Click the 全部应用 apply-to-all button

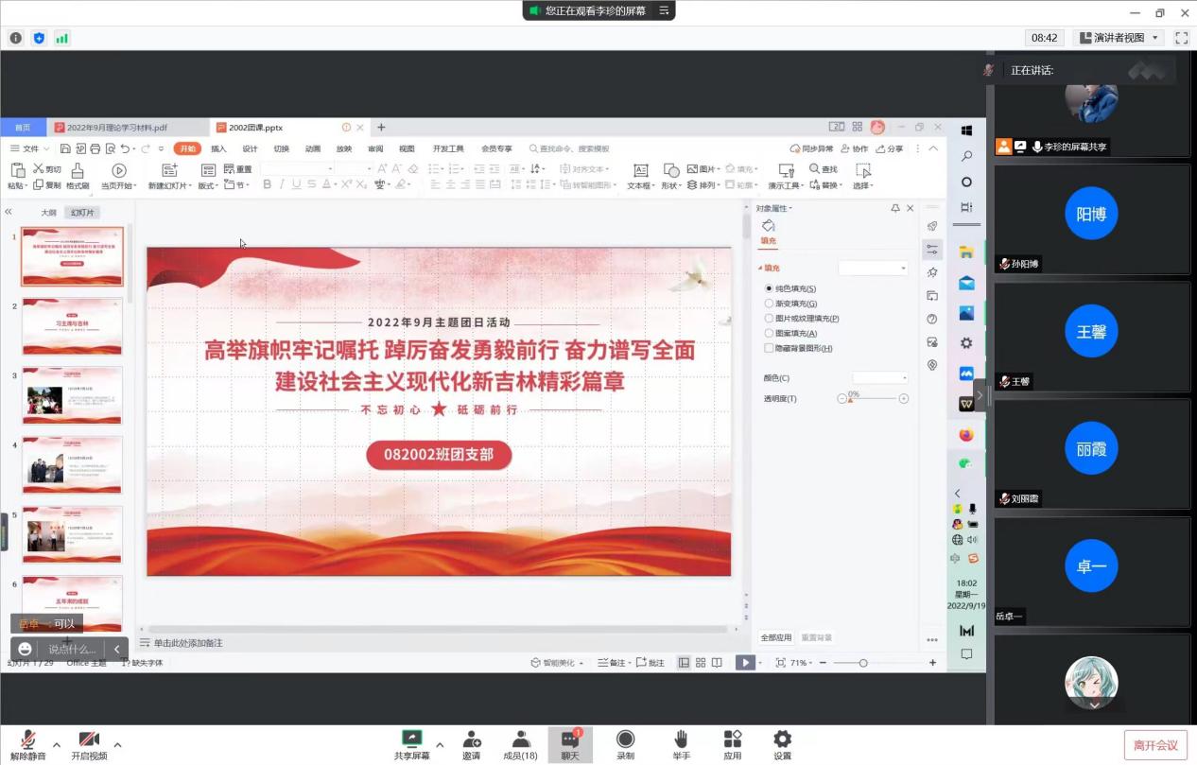click(776, 638)
